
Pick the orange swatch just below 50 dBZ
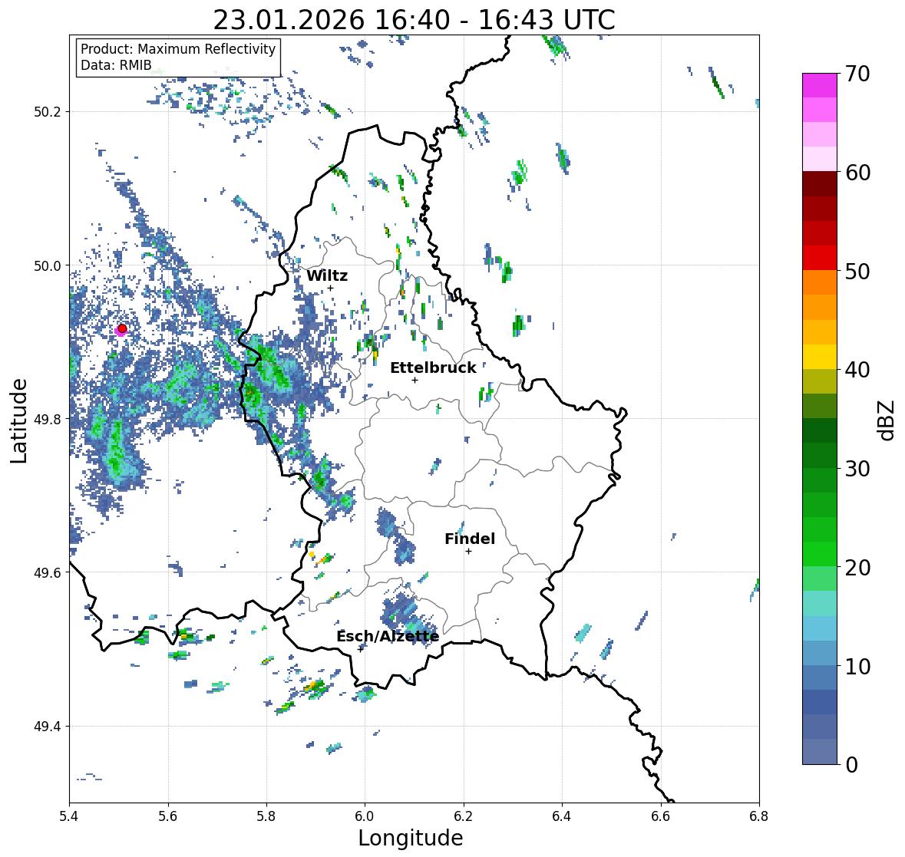pos(820,282)
